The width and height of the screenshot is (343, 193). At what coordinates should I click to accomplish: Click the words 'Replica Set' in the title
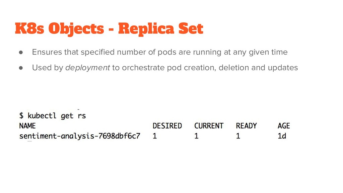point(161,29)
